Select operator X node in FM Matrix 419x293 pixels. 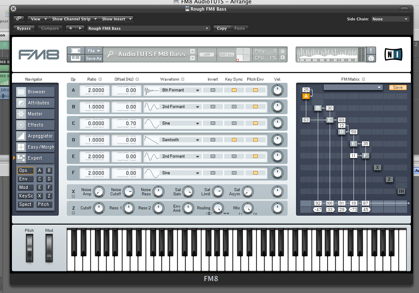[377, 167]
